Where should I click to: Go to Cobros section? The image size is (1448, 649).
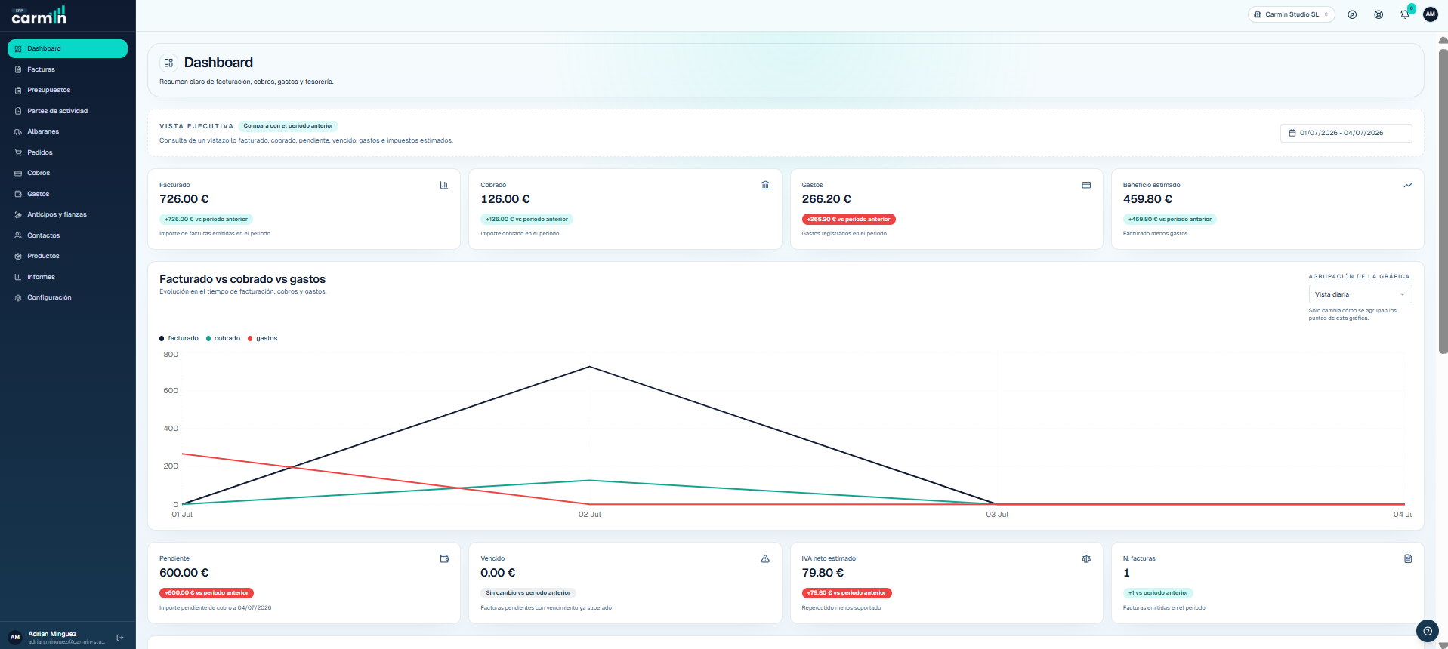point(67,173)
